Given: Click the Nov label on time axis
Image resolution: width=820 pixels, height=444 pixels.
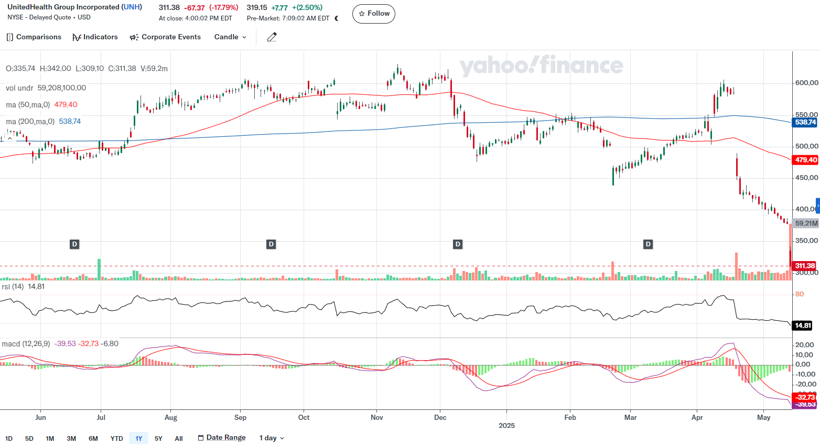Looking at the screenshot, I should pyautogui.click(x=377, y=418).
